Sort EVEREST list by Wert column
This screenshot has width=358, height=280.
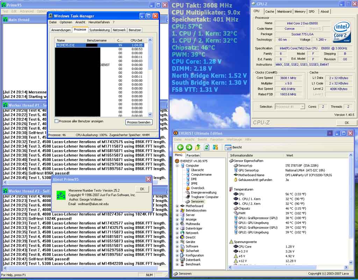[x=316, y=155]
